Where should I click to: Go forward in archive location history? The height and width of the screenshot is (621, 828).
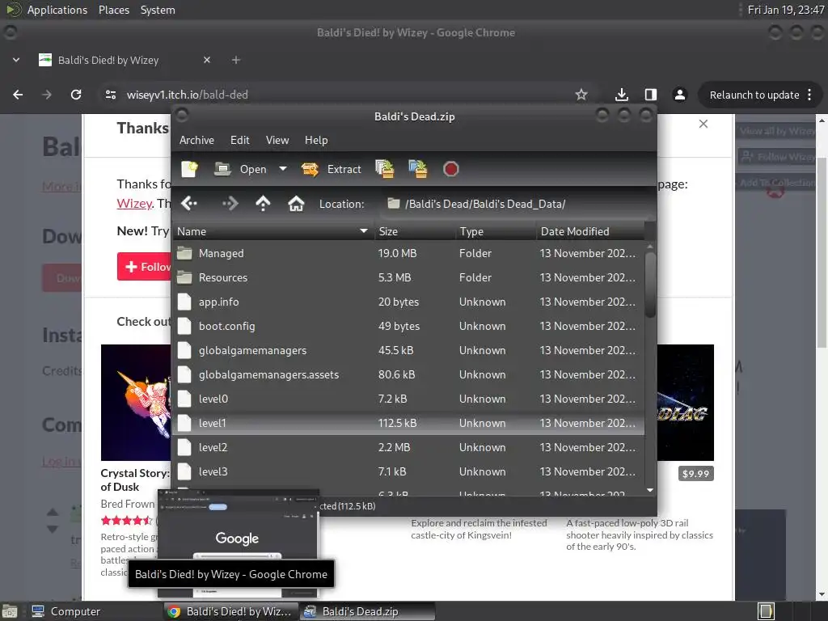coord(230,203)
